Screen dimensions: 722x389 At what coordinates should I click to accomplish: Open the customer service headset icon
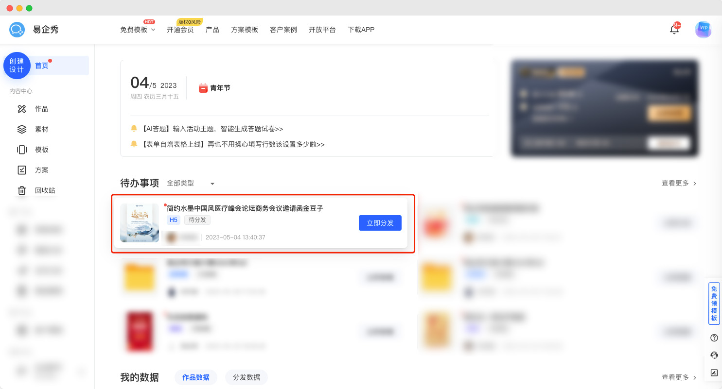click(714, 355)
